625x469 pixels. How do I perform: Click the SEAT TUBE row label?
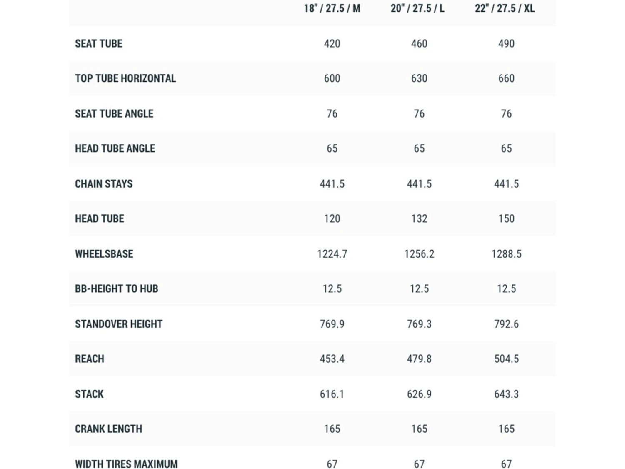[99, 44]
